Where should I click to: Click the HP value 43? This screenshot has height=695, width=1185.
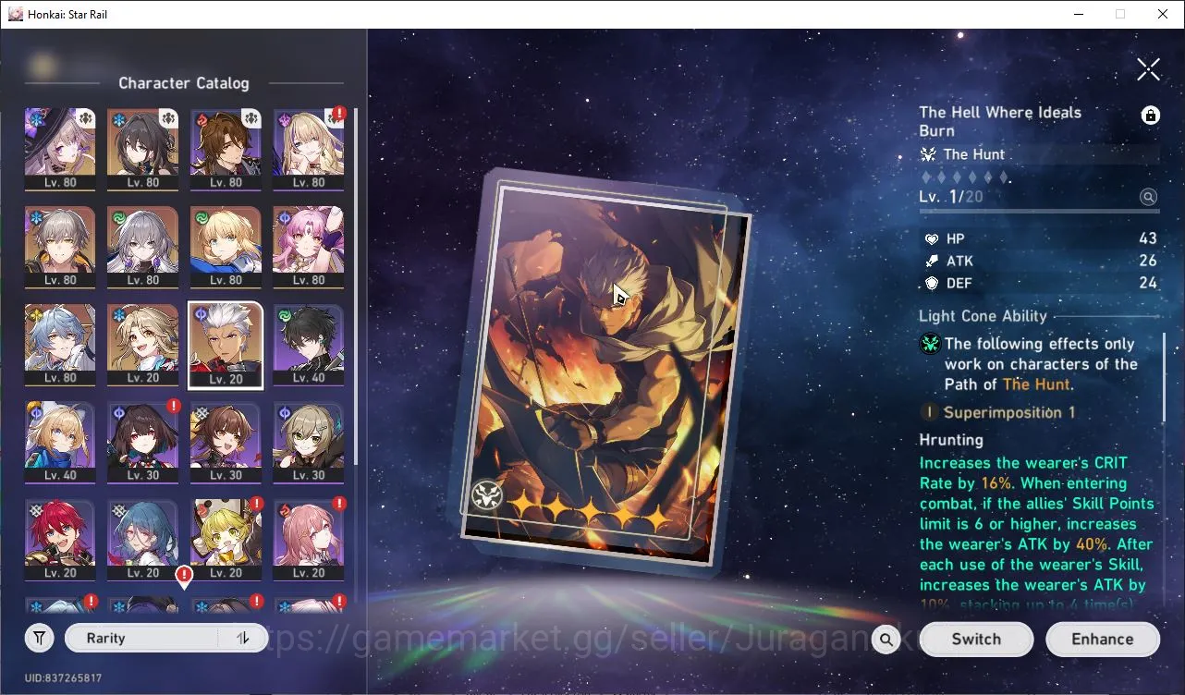[1147, 239]
